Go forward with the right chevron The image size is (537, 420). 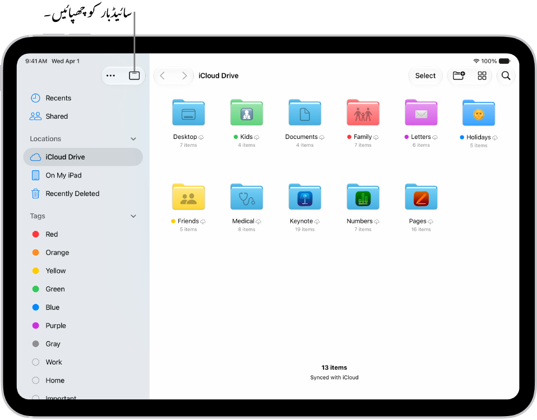pyautogui.click(x=184, y=76)
